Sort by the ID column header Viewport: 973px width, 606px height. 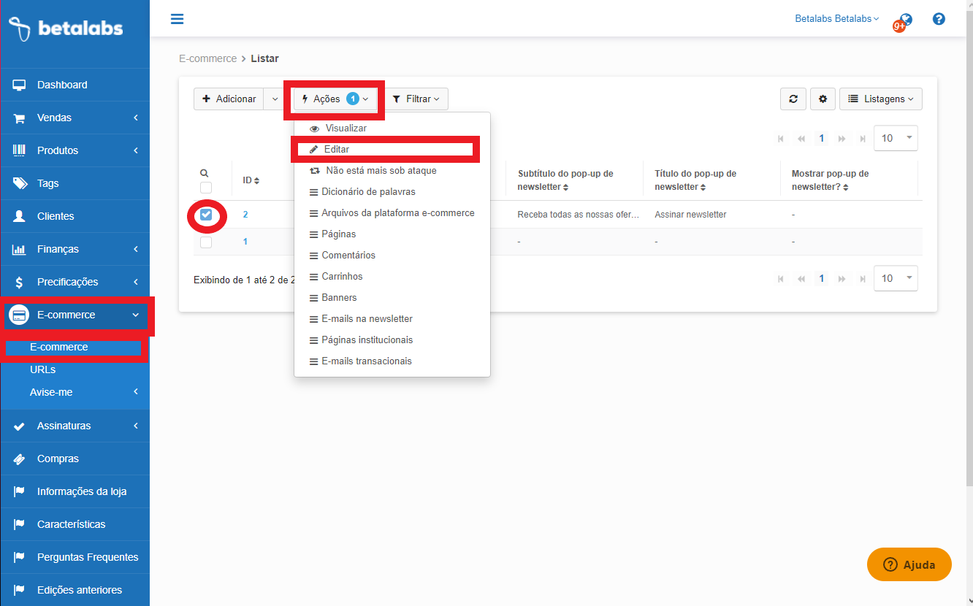pos(251,180)
